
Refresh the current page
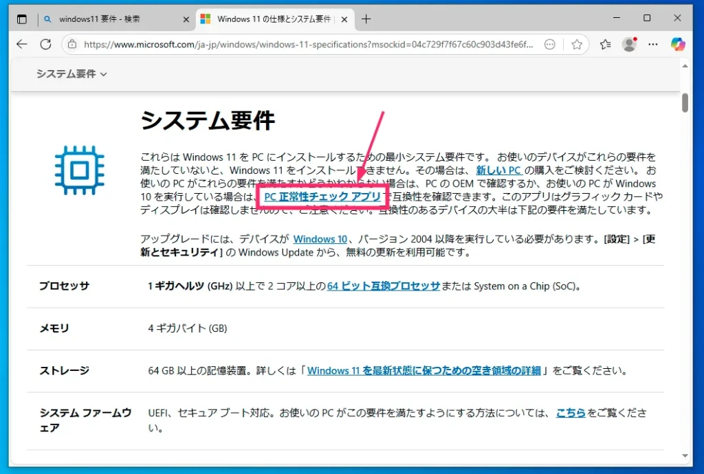tap(45, 44)
